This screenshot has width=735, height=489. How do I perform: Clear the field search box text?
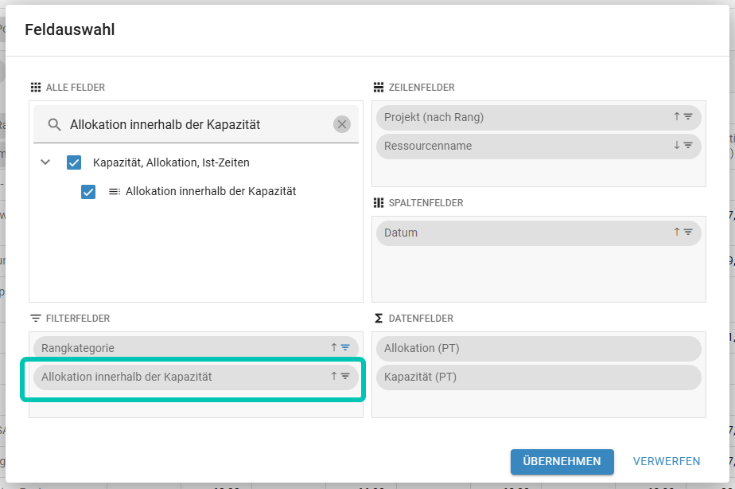(342, 124)
